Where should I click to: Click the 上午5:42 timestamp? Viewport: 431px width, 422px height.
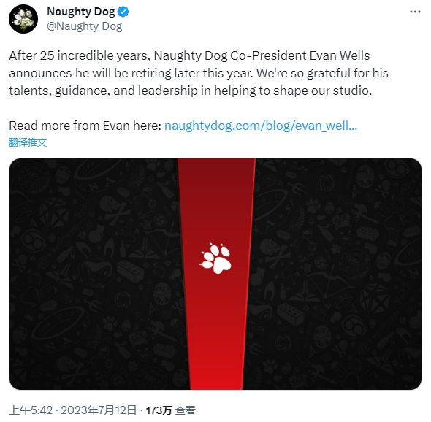(31, 410)
